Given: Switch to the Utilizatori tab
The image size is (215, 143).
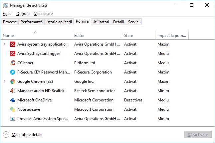Looking at the screenshot, I should [101, 22].
